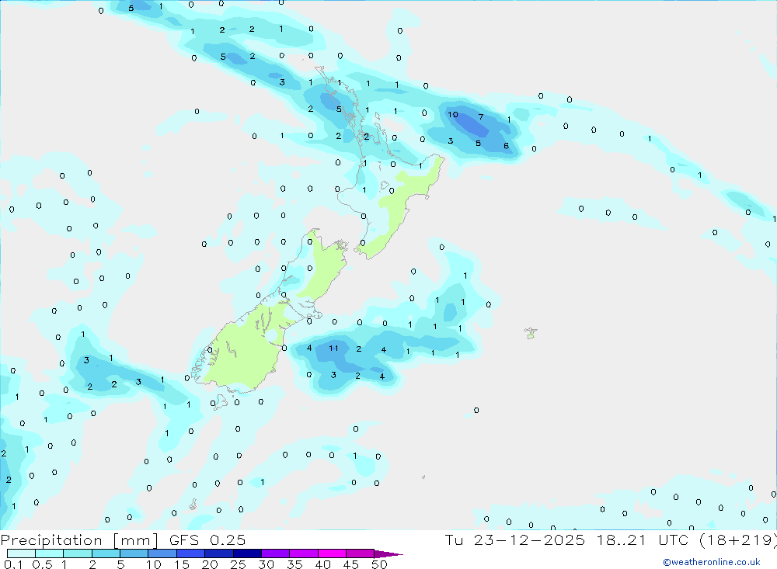
Task: Select the violet legend swatch between 35 and 40
Action: tap(304, 553)
